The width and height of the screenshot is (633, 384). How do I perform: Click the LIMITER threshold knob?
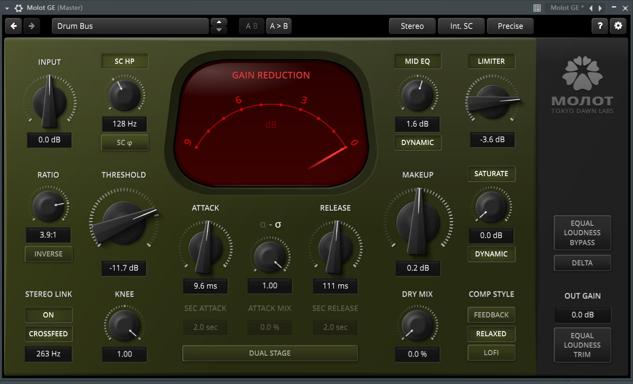click(492, 102)
